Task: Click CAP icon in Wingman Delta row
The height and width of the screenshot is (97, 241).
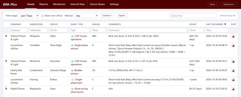Action: pos(72,36)
